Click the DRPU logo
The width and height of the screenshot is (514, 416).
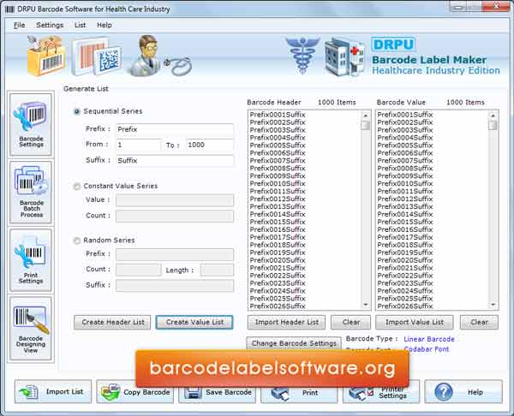tap(393, 45)
